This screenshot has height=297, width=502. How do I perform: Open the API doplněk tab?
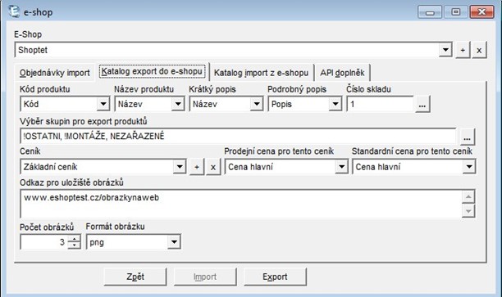pos(342,73)
